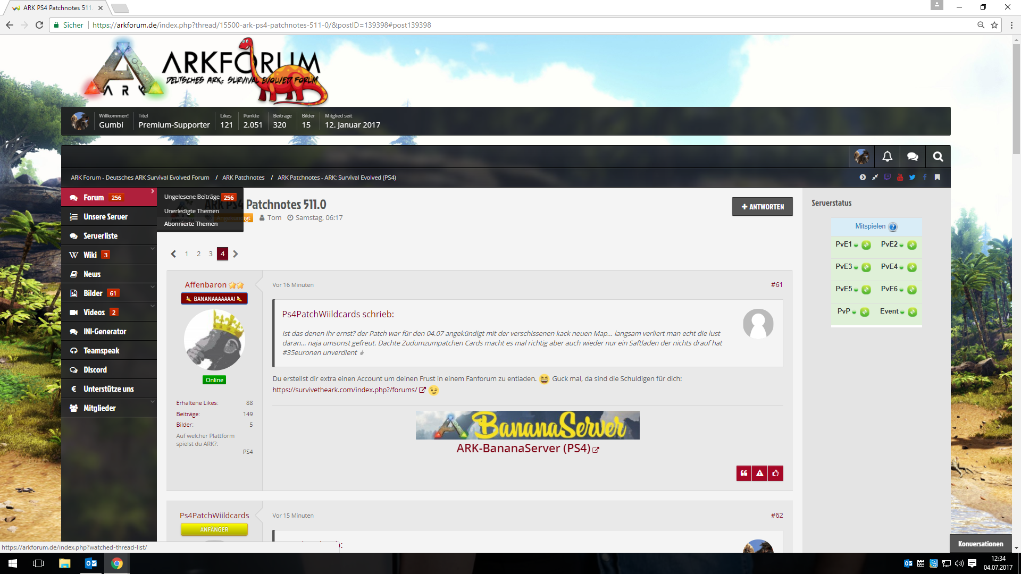
Task: Join the PvE1 server via green arrow icon
Action: [x=866, y=245]
